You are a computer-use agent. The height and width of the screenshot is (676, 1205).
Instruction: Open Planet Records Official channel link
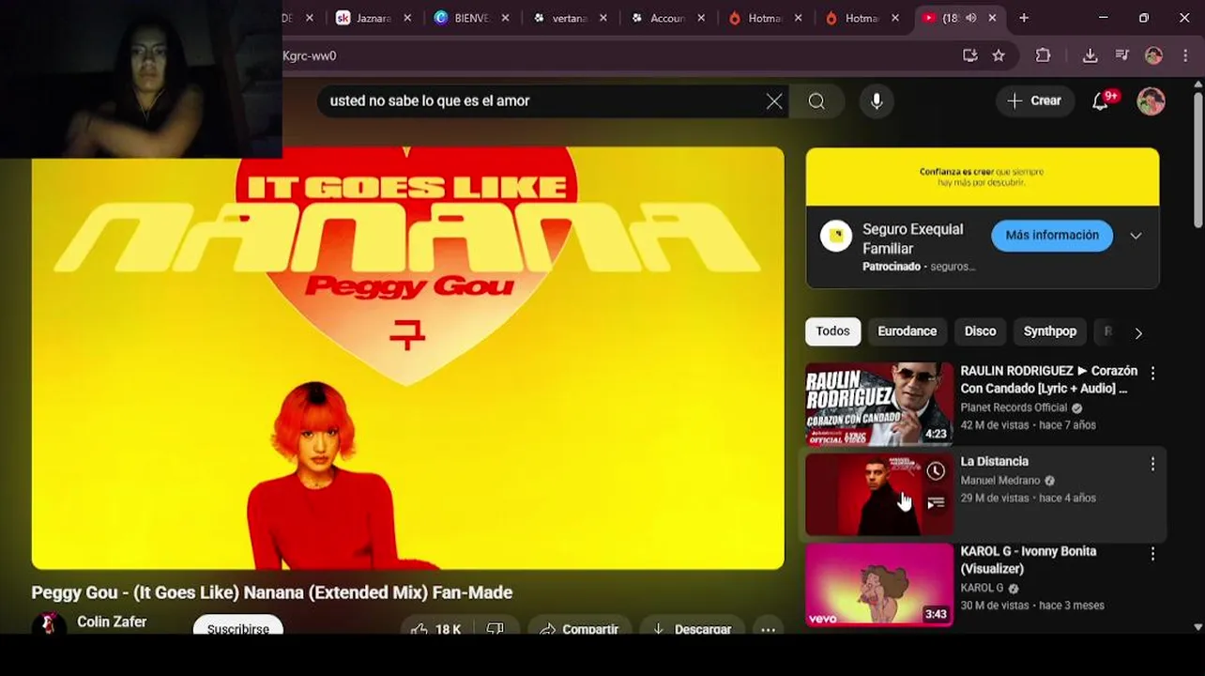(x=1014, y=407)
